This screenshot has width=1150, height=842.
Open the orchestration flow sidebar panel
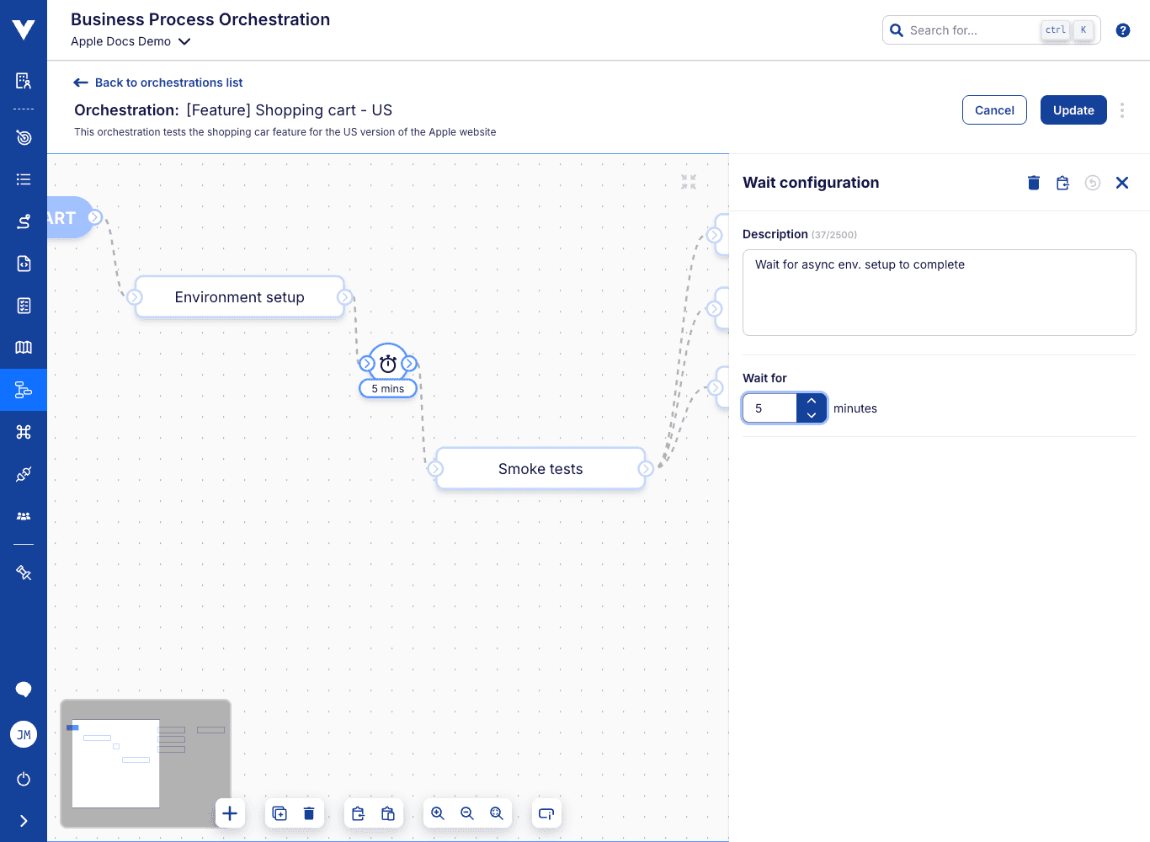click(24, 390)
